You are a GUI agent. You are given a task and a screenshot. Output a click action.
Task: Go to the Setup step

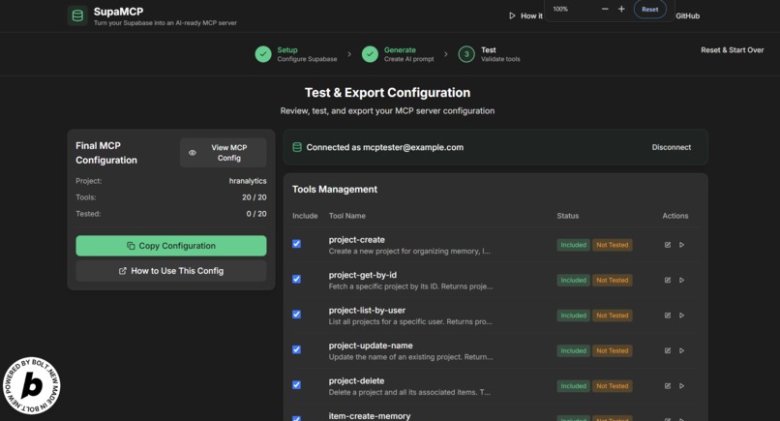pos(296,54)
